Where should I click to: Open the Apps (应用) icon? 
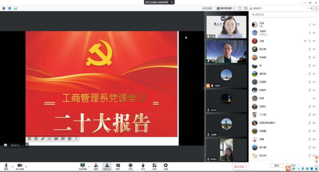155,166
